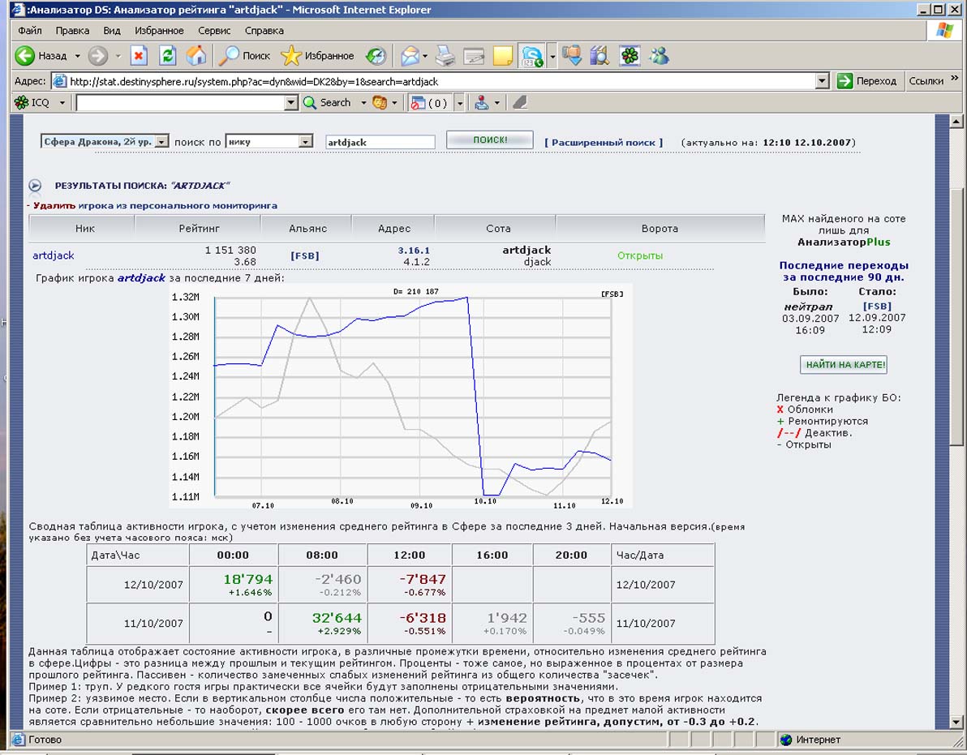Click the address link 3.16.1
This screenshot has height=755, width=967.
(413, 251)
